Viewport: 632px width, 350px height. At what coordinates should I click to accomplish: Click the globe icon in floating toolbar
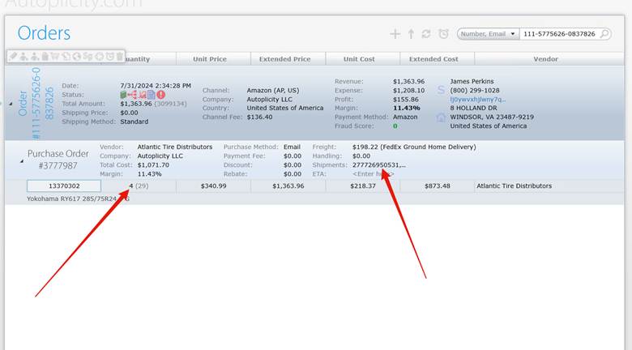coord(77,56)
